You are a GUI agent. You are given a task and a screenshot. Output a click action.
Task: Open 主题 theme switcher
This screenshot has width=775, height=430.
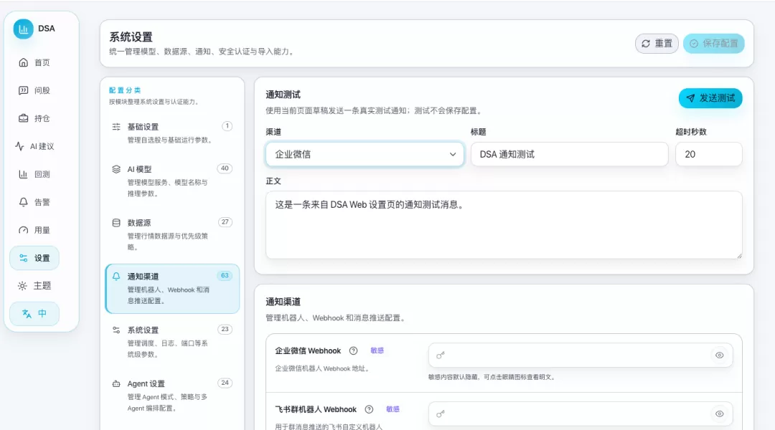click(x=34, y=286)
